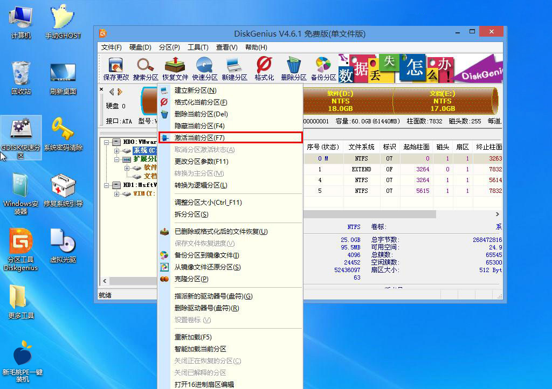Select the GDISK快速分区 desktop icon
Screen dimensions: 552x389
(21, 138)
